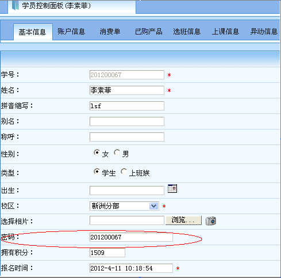This screenshot has height=278, width=281.
Task: Click the book icon in panel title
Action: [x=16, y=5]
